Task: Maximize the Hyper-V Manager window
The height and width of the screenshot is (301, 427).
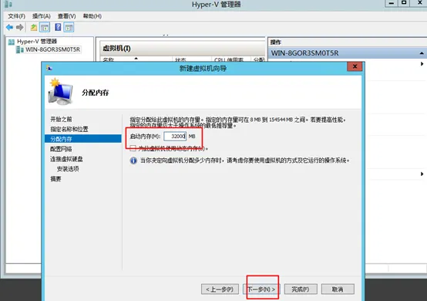Action: point(404,3)
